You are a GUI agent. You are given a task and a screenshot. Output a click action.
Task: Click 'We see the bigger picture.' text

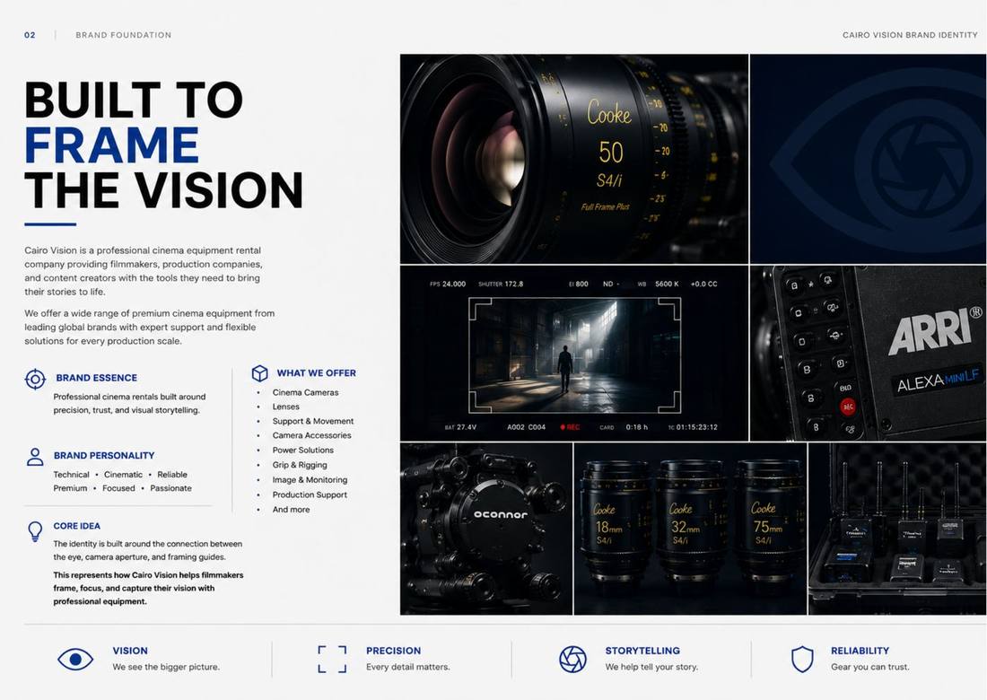pyautogui.click(x=166, y=667)
